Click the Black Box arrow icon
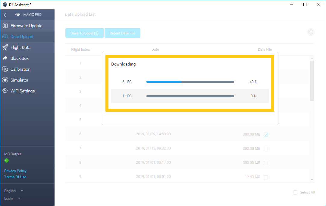 coord(5,58)
